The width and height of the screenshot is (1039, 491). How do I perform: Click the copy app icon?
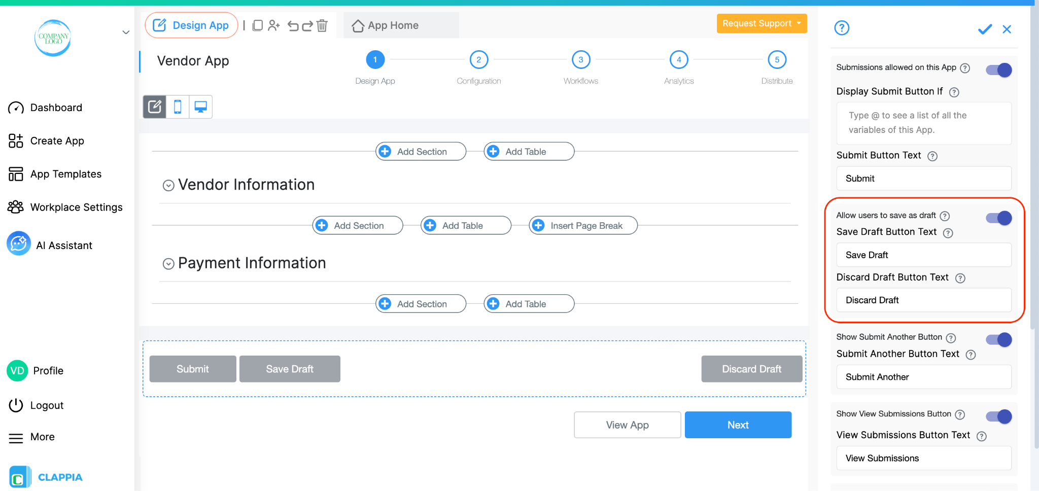[x=258, y=25]
